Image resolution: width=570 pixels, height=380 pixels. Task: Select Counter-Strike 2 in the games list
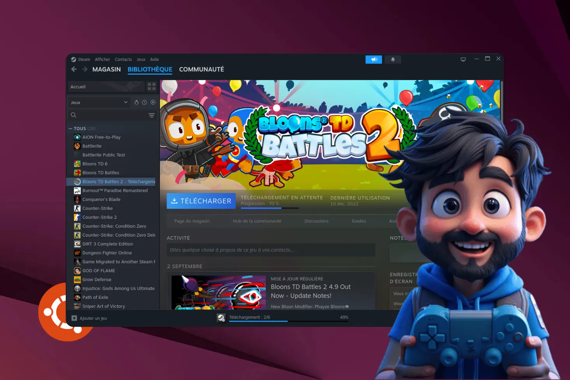pos(100,217)
